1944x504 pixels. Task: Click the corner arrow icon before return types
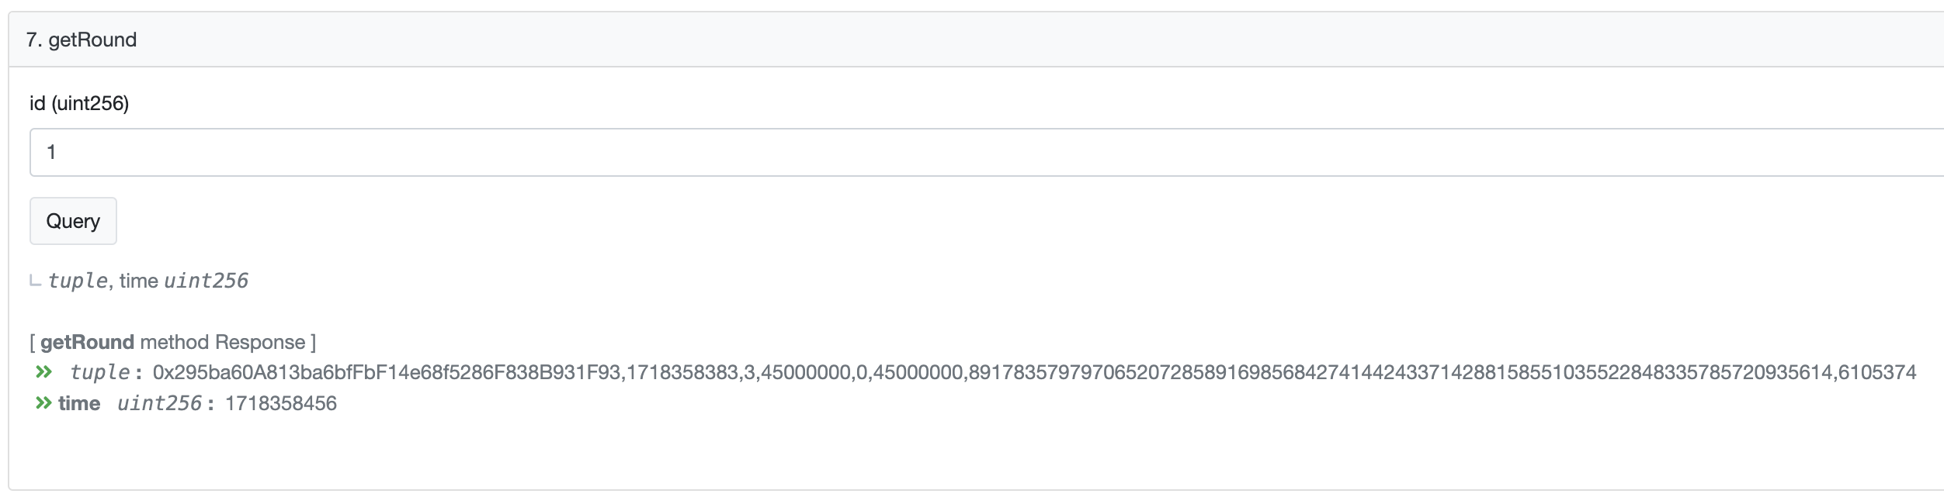(x=35, y=281)
